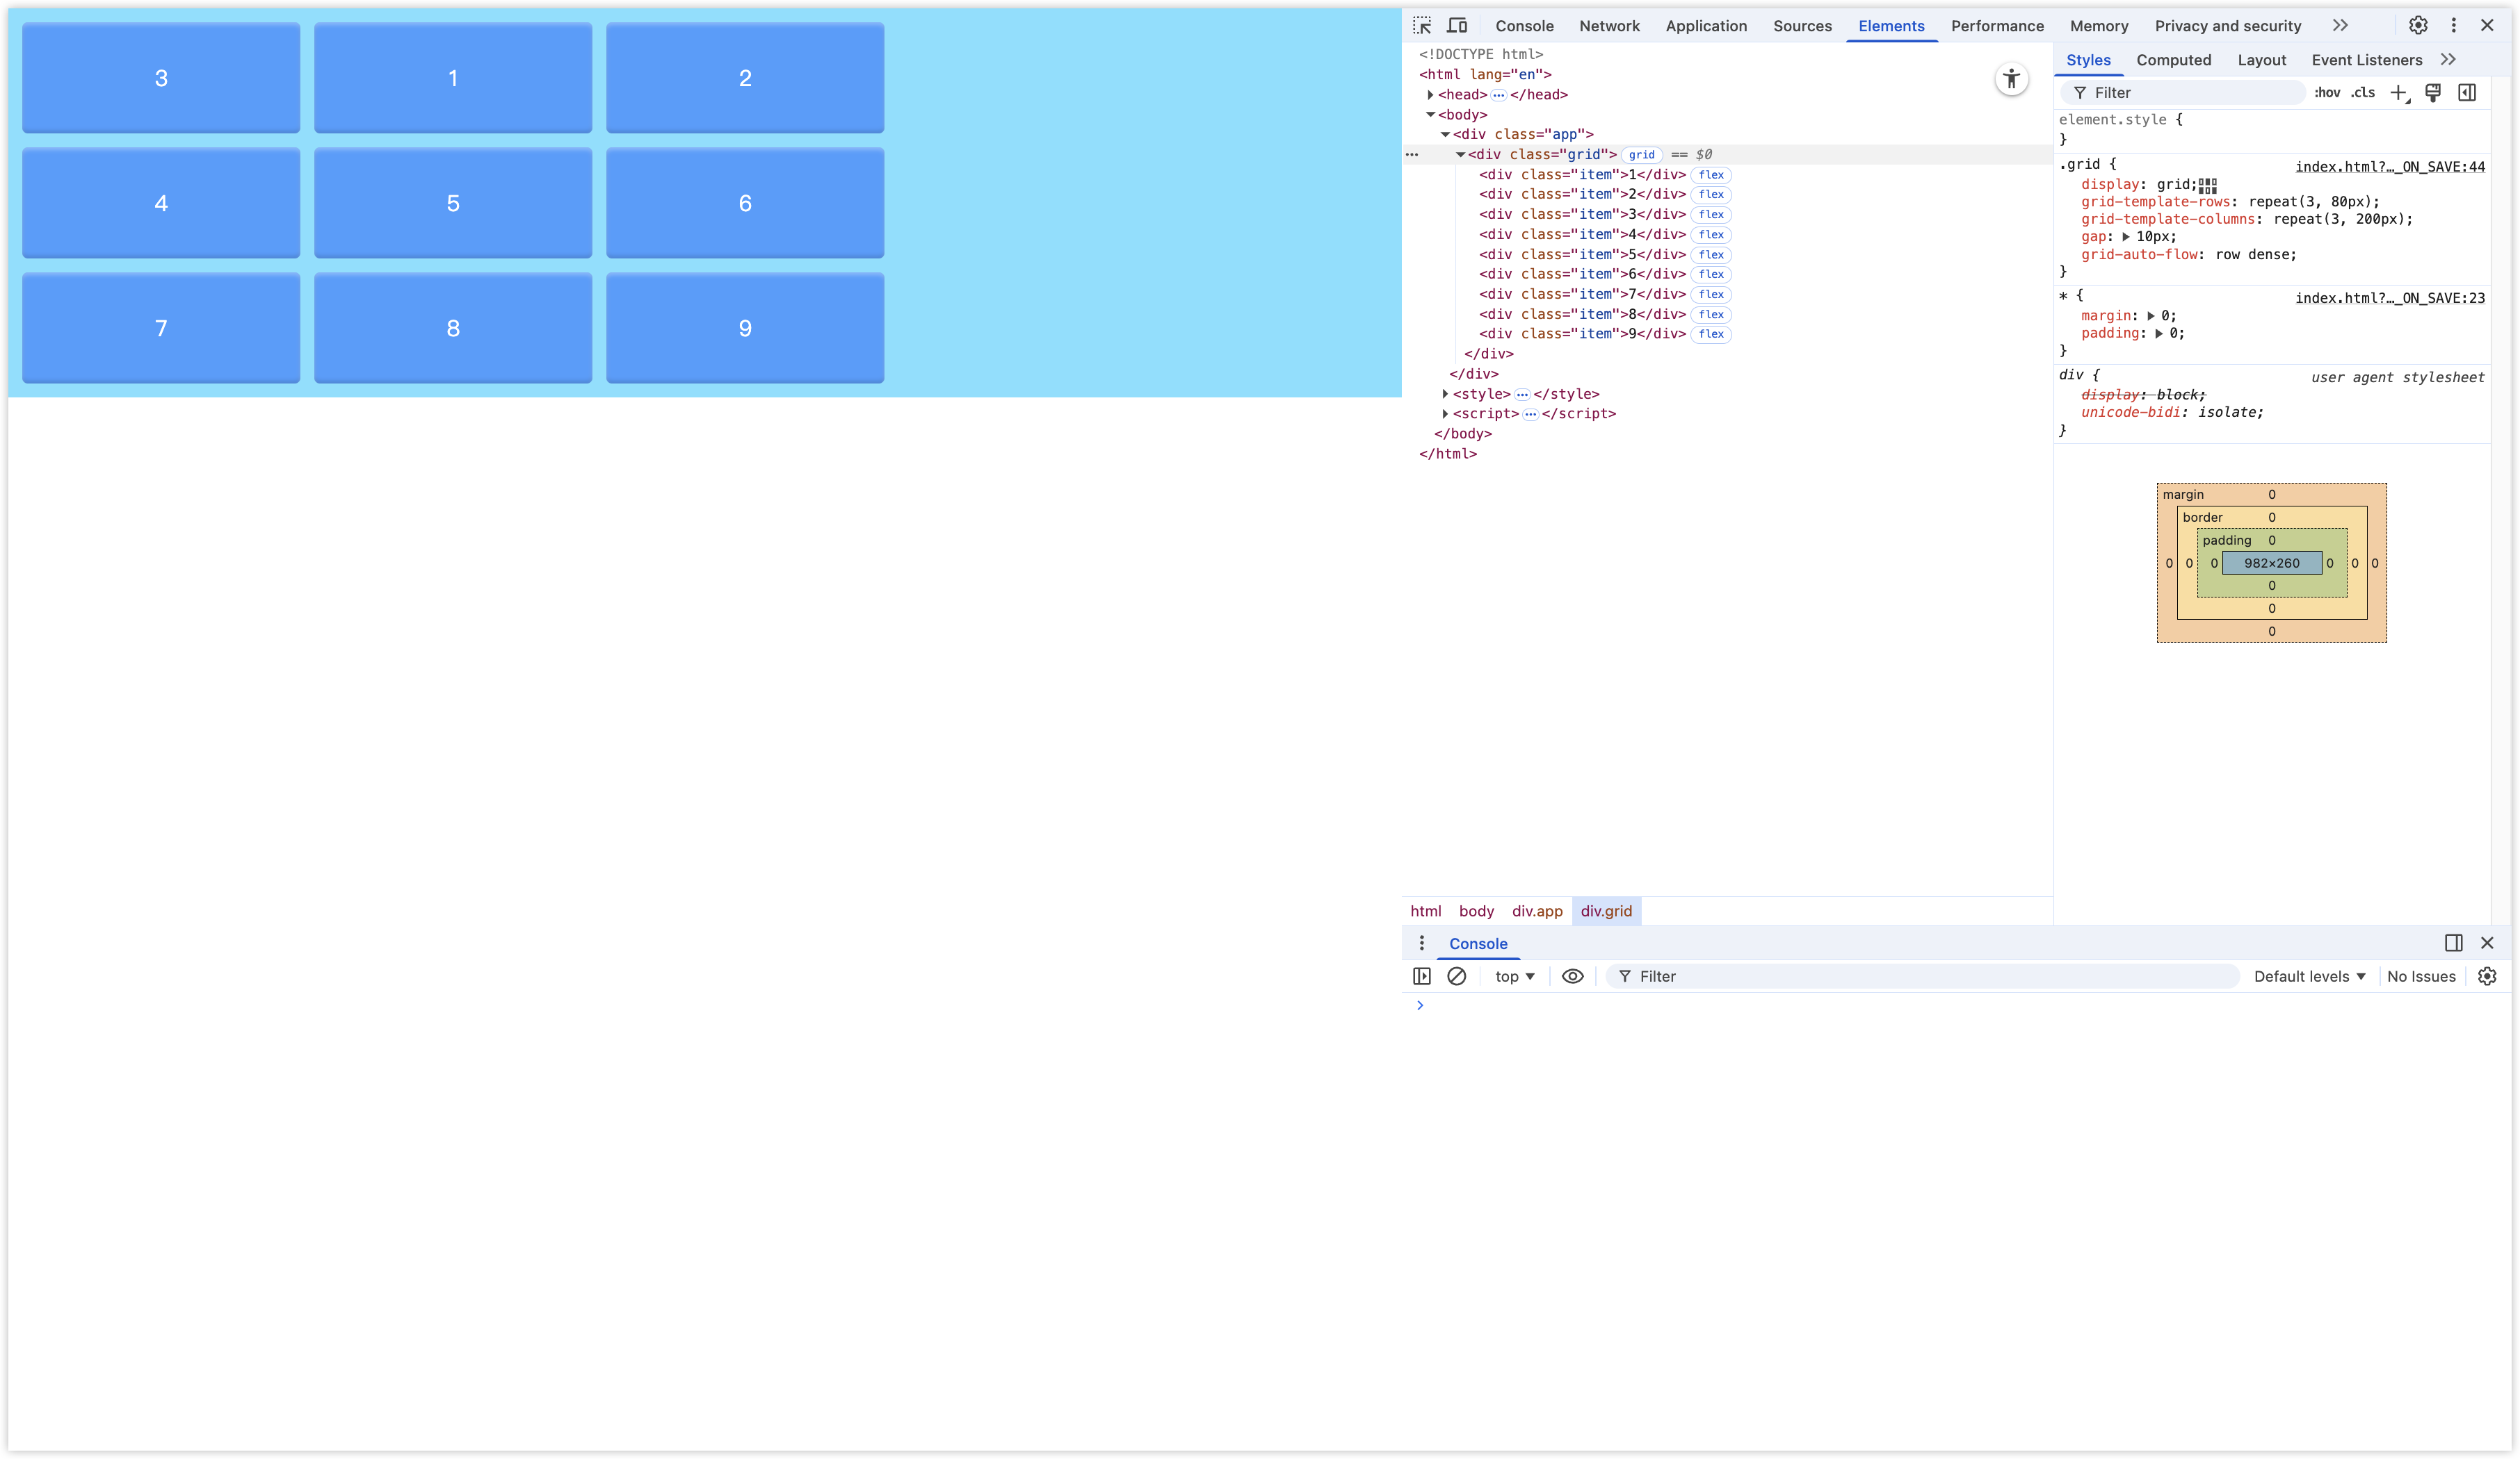Open the accessibility tree button
2520x1459 pixels.
coord(2011,79)
